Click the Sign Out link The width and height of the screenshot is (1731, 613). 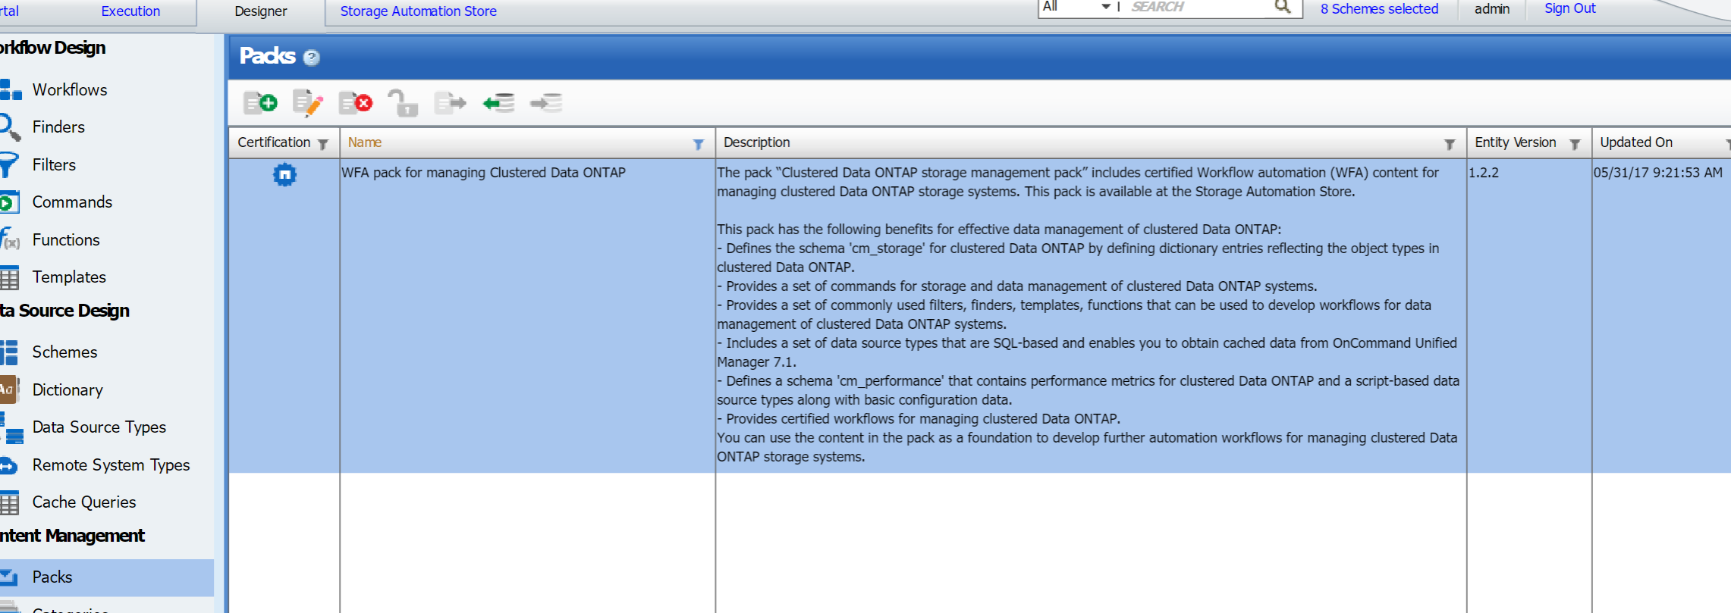point(1570,8)
